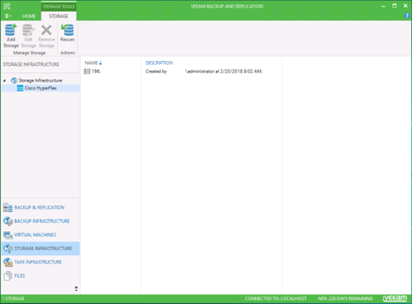Rescan the storage infrastructure
This screenshot has height=304, width=412.
68,33
